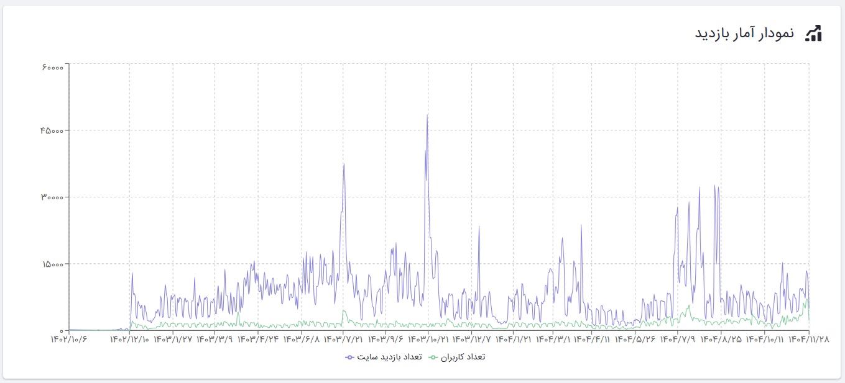Click the chart statistics icon beside the title
Screen dimensions: 845x383
(813, 34)
